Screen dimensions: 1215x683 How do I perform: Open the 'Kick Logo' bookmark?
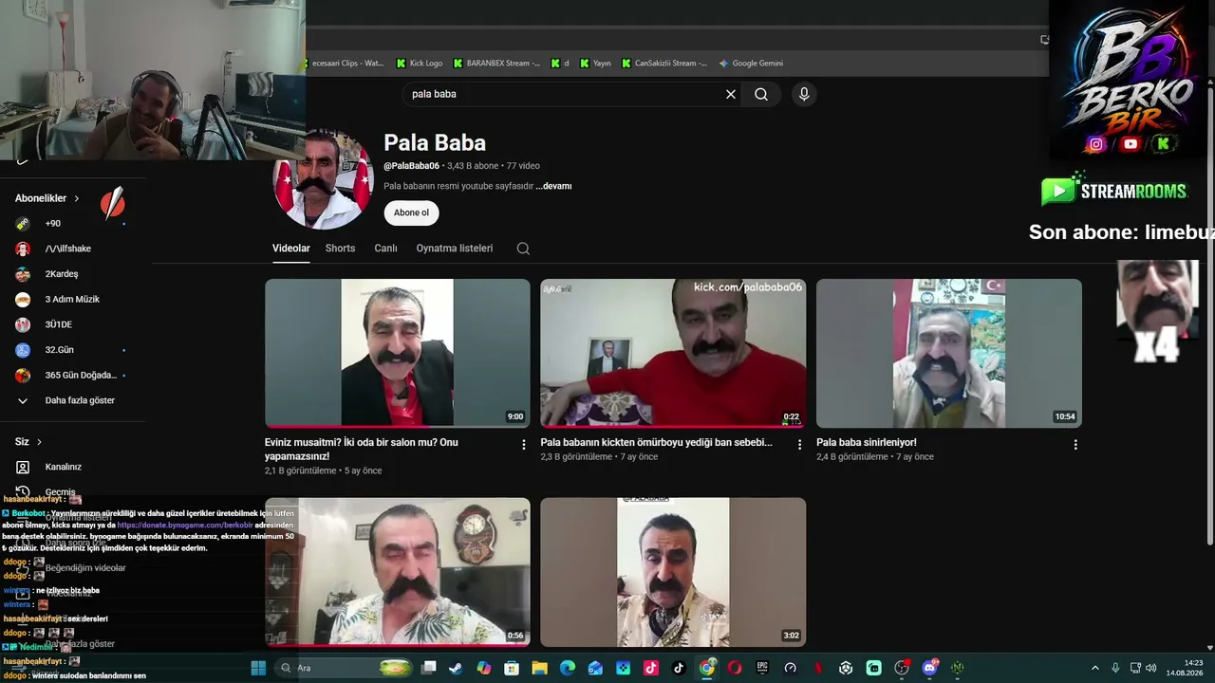(420, 64)
